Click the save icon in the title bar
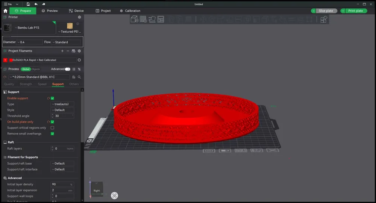Screen dimensions: 376x203 pyautogui.click(x=28, y=4)
